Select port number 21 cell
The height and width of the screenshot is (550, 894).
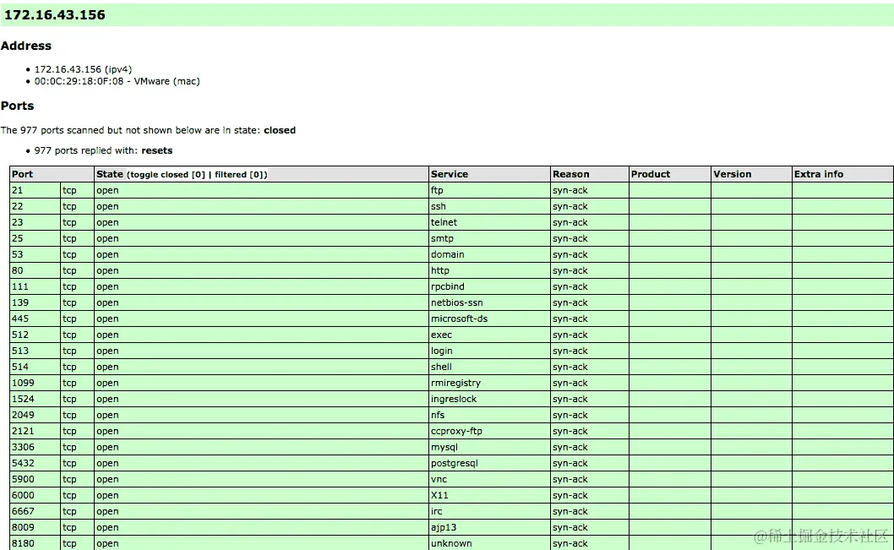(x=35, y=190)
